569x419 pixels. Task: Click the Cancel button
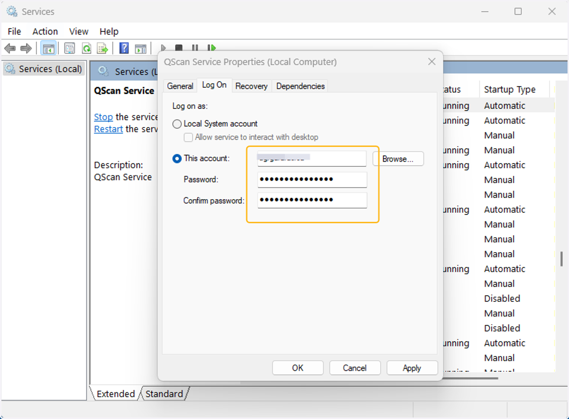point(355,368)
